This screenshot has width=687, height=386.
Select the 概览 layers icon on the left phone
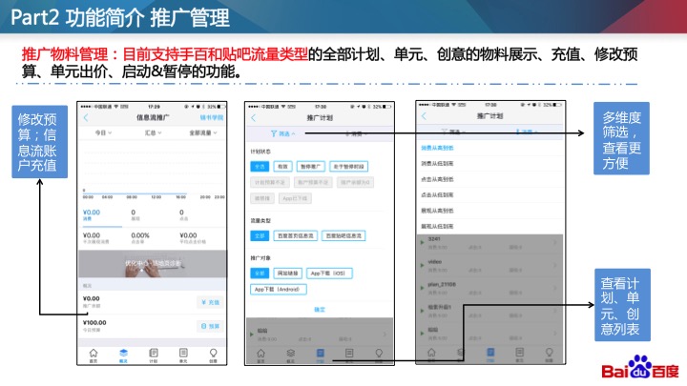tap(123, 355)
